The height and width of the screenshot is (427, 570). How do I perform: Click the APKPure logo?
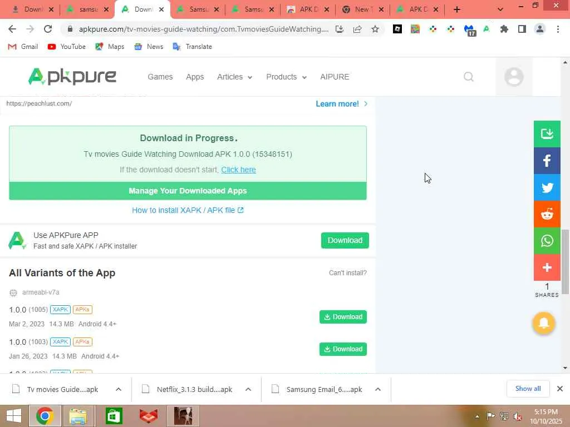(72, 77)
